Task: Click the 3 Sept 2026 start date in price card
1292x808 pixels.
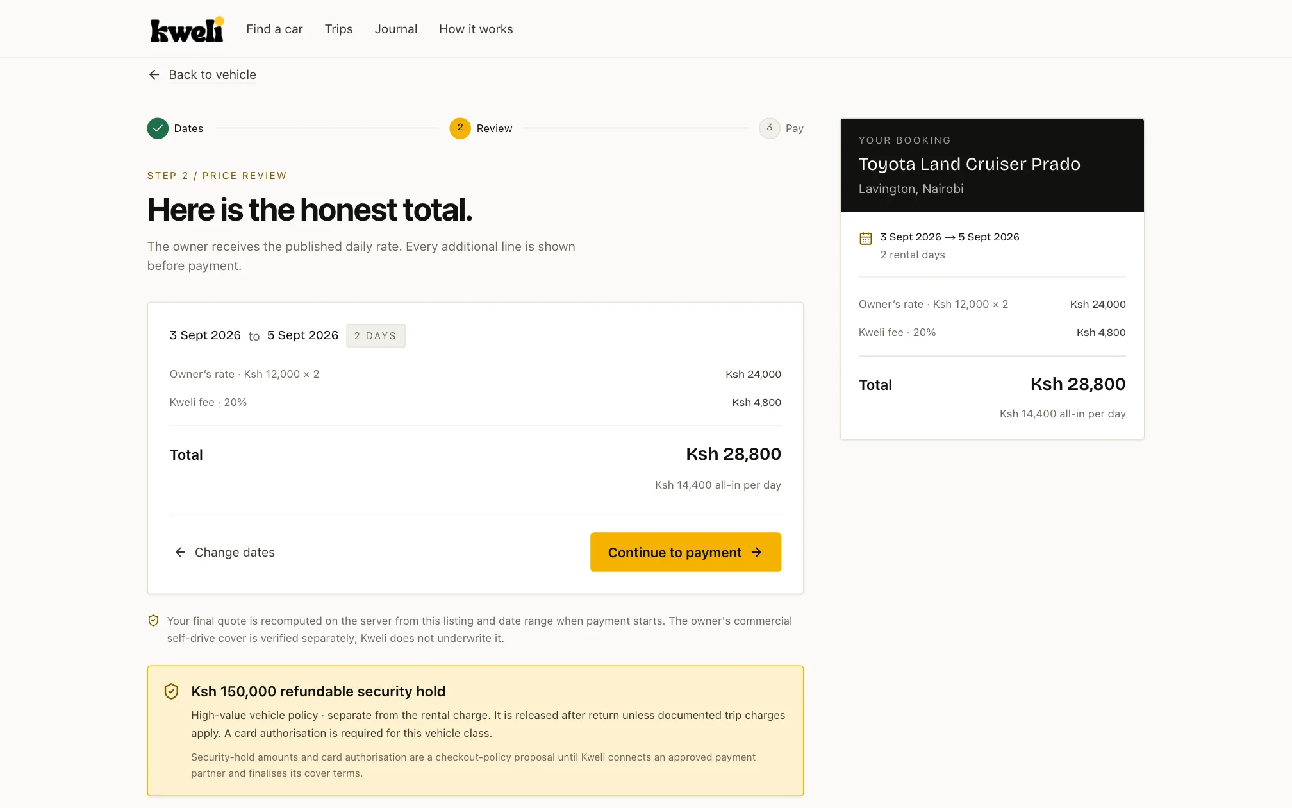Action: point(205,335)
